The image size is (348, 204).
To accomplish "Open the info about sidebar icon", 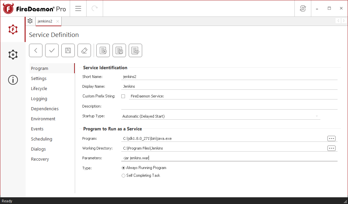I will click(x=13, y=80).
